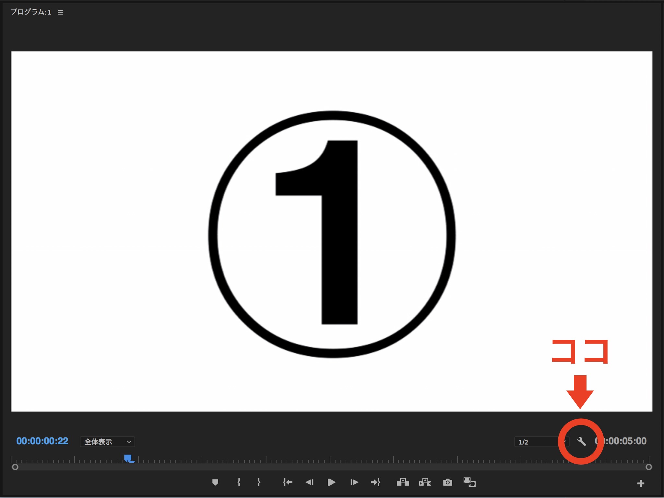Click the Mark In bracket icon
The height and width of the screenshot is (498, 664).
pos(239,482)
